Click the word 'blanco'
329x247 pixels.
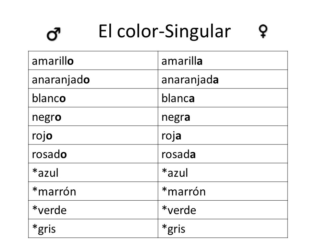[49, 98]
